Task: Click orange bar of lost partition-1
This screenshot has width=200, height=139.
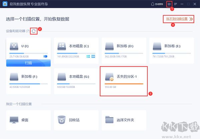Action: click(124, 84)
